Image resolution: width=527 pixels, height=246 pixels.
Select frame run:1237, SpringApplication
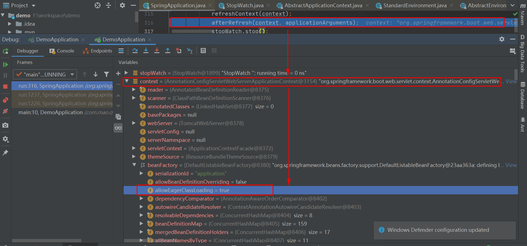pos(62,95)
